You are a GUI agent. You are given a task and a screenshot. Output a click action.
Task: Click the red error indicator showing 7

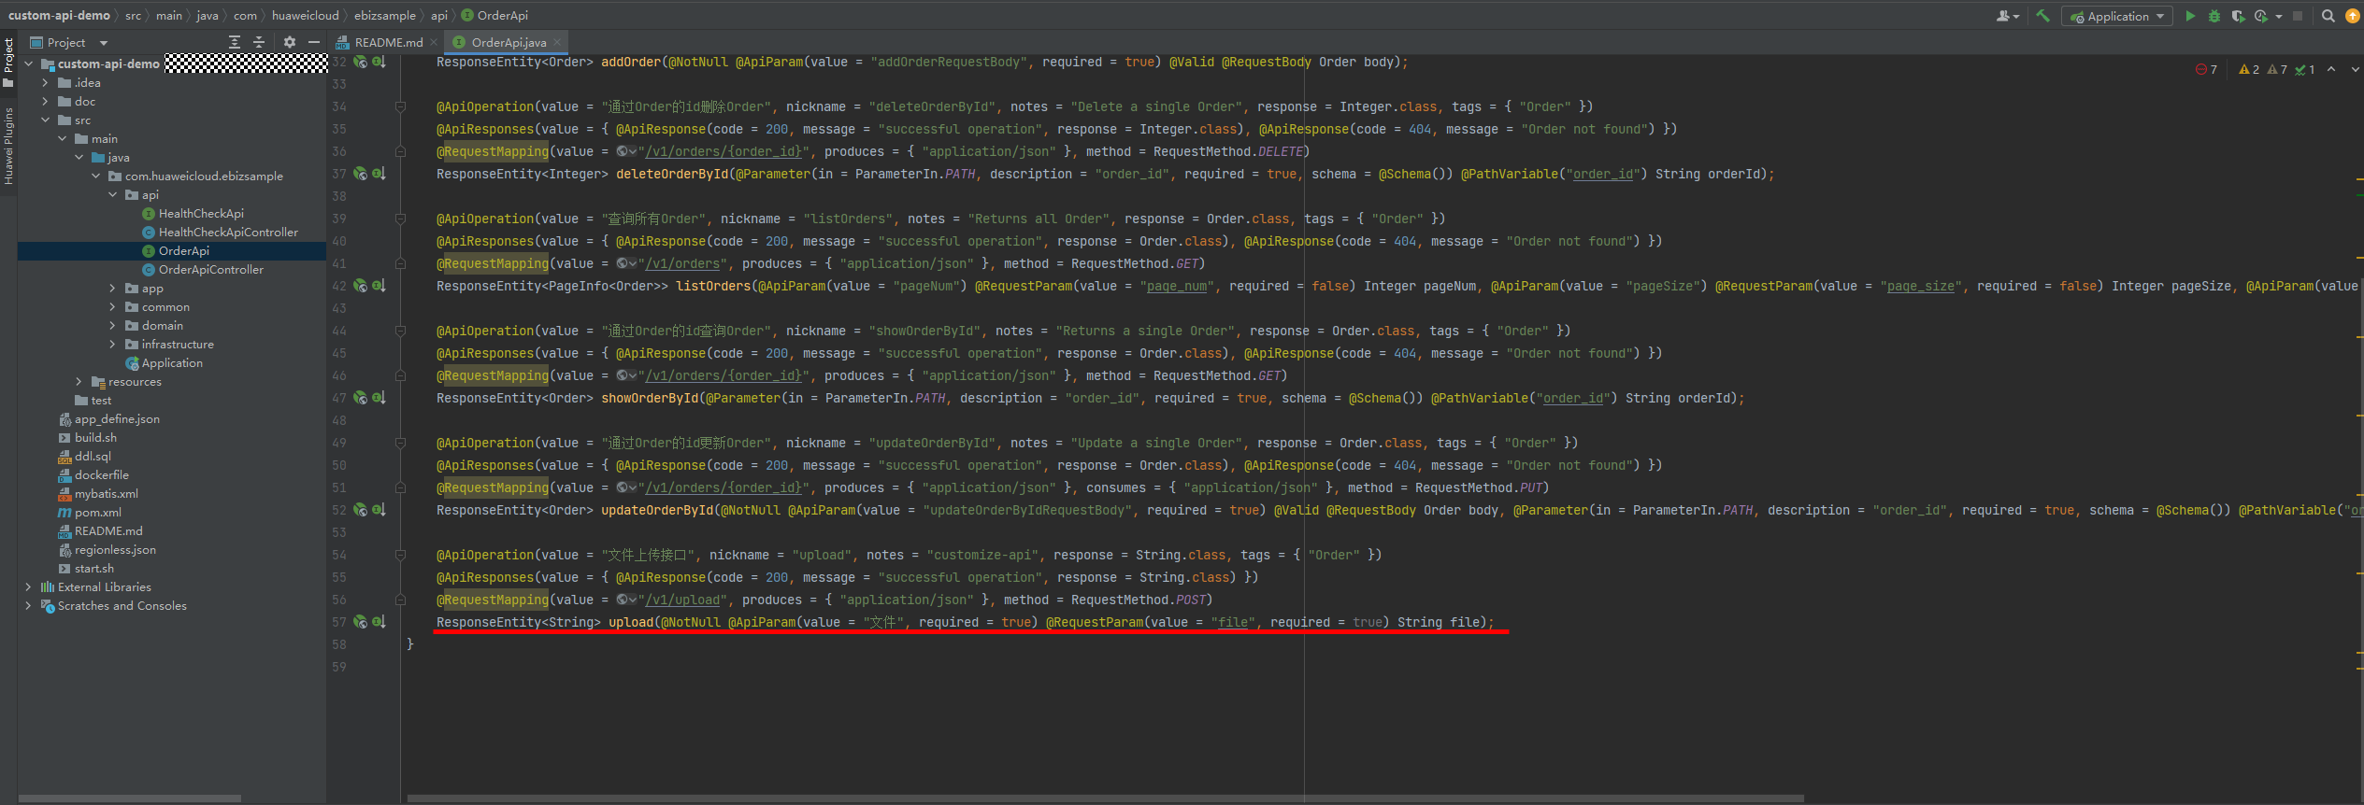(2206, 69)
